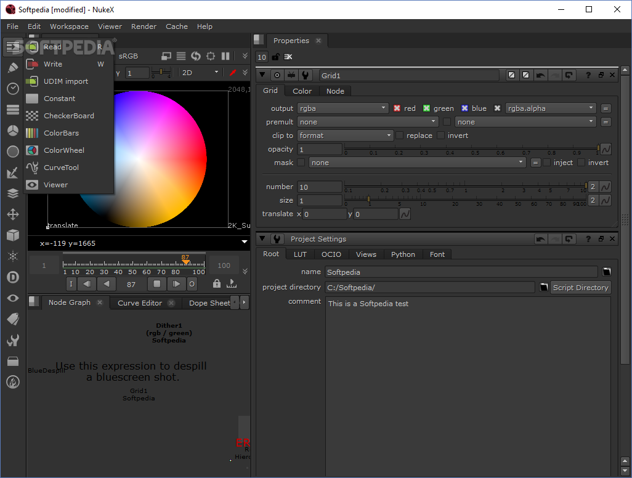
Task: Click the Grid1 node name field
Action: [x=409, y=75]
